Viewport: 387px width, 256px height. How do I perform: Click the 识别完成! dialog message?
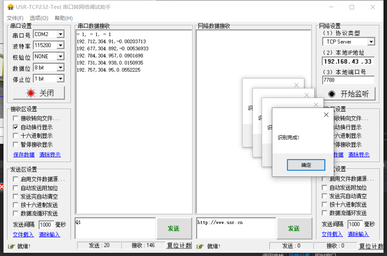click(288, 137)
